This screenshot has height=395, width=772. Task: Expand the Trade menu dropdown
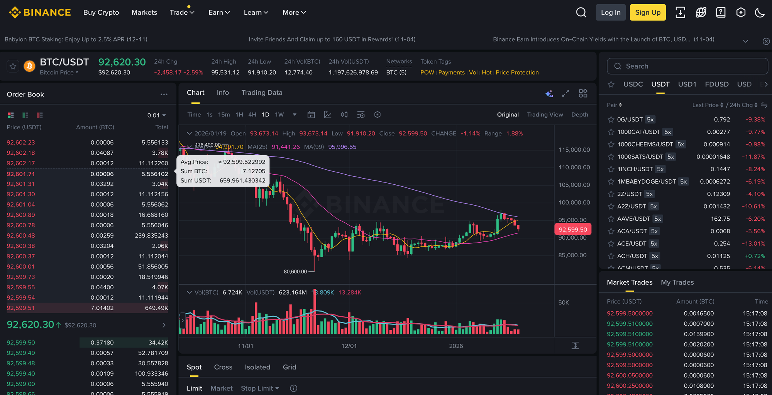[x=182, y=13]
